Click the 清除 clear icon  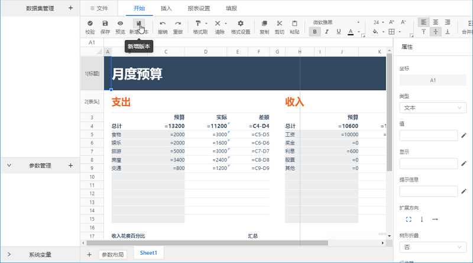218,23
